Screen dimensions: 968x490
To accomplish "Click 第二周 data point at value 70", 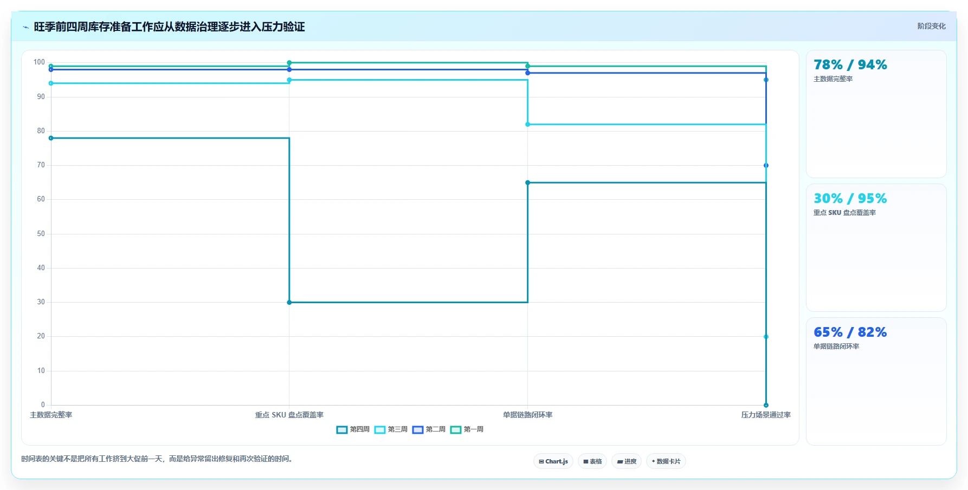I will [766, 166].
